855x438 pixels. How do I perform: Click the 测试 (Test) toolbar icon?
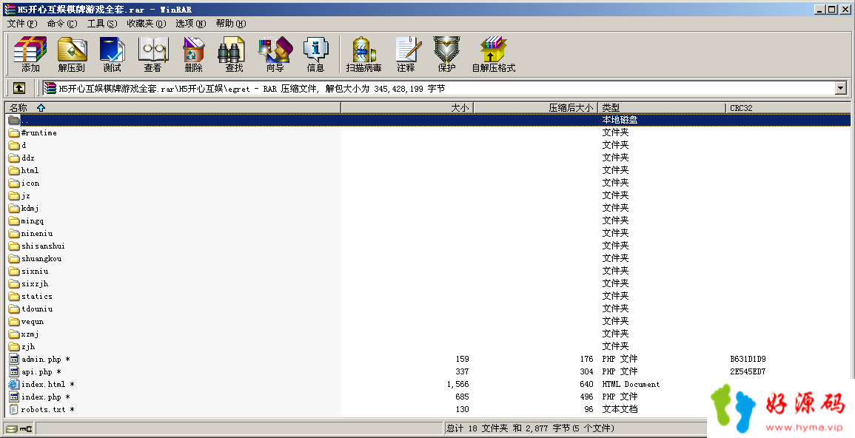coord(112,54)
